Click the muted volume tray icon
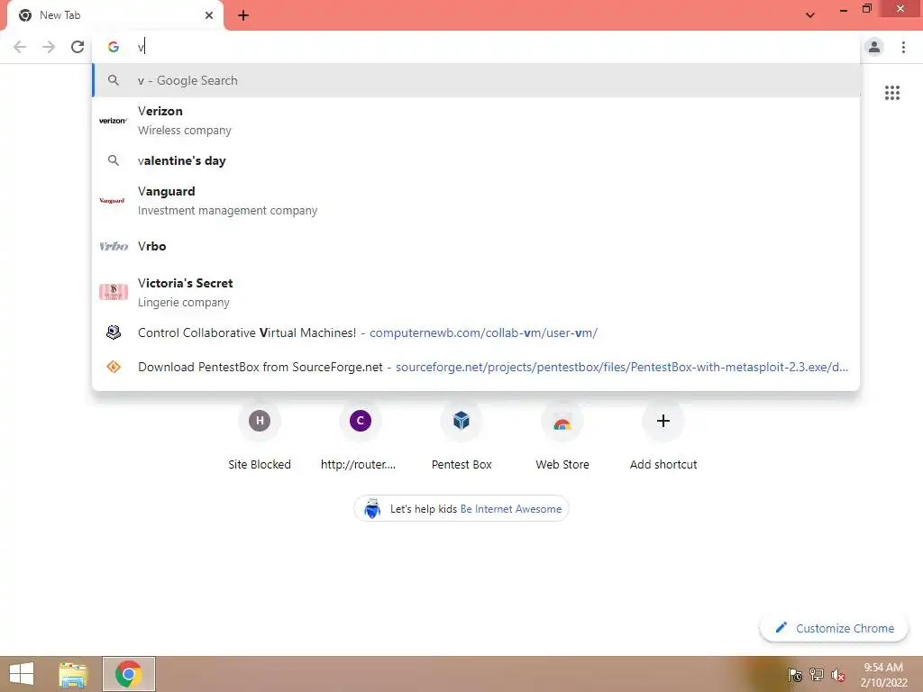Image resolution: width=923 pixels, height=692 pixels. coord(838,675)
